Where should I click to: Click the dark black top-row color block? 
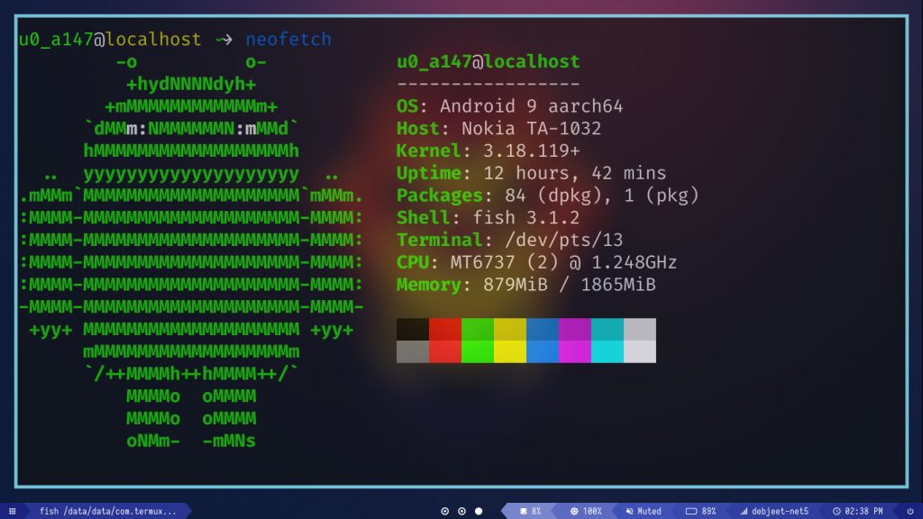tap(413, 330)
